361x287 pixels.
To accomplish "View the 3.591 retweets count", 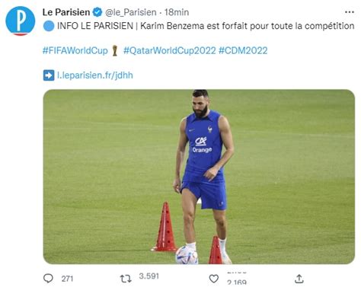I will (149, 276).
